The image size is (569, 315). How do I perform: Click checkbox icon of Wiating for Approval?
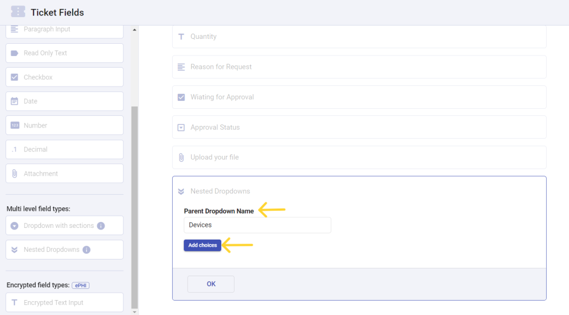pyautogui.click(x=181, y=97)
